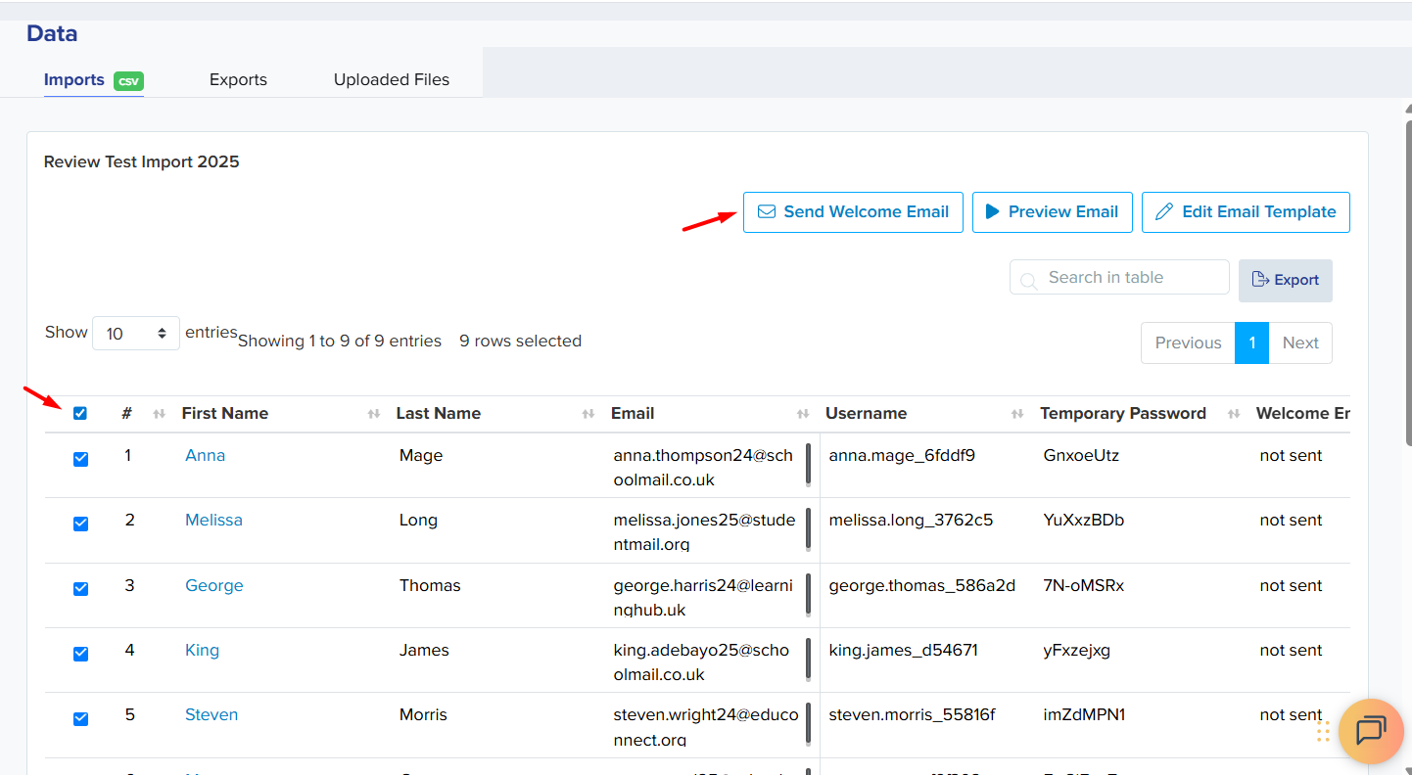Screen dimensions: 1412x775
Task: Toggle the select-all header checkbox
Action: pos(80,414)
